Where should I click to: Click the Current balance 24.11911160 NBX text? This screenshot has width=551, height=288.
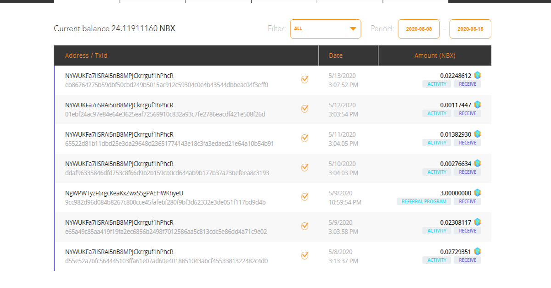tap(114, 28)
